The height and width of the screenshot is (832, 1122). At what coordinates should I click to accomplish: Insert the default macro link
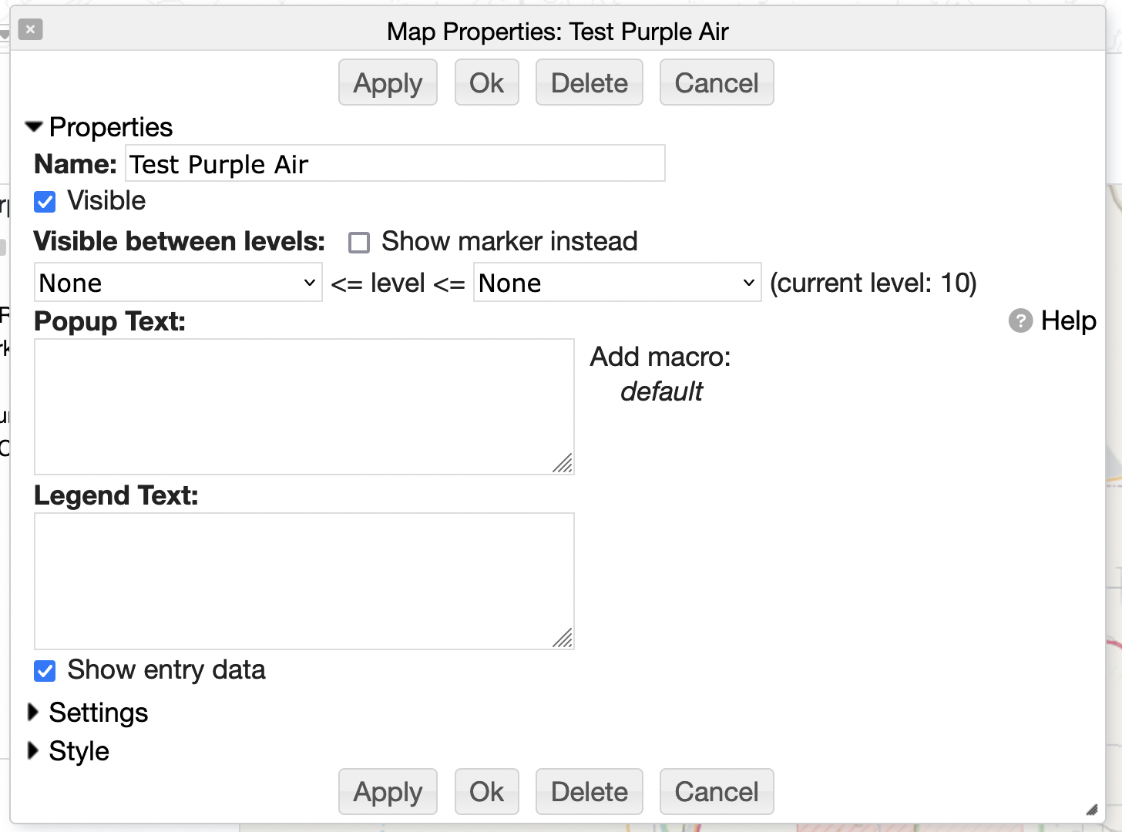point(661,391)
